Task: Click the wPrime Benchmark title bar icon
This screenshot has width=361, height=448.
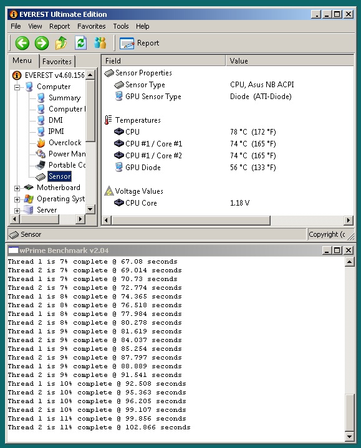Action: coord(13,250)
